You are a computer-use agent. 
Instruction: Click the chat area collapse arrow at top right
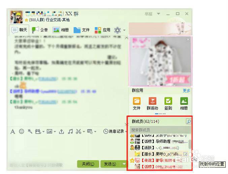[127, 38]
